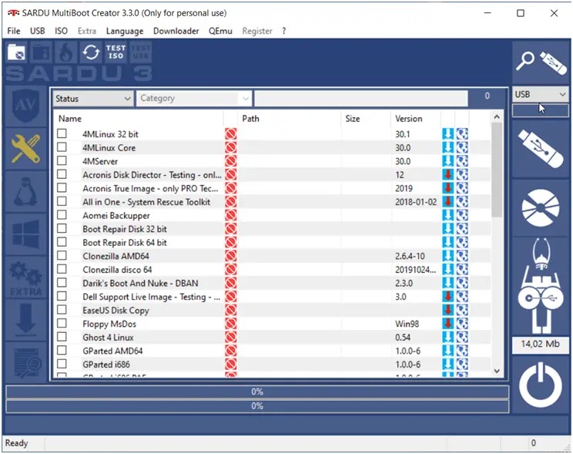Screen dimensions: 573x454
Task: Download Clonezilla AMD64 with blue arrow
Action: [x=447, y=256]
